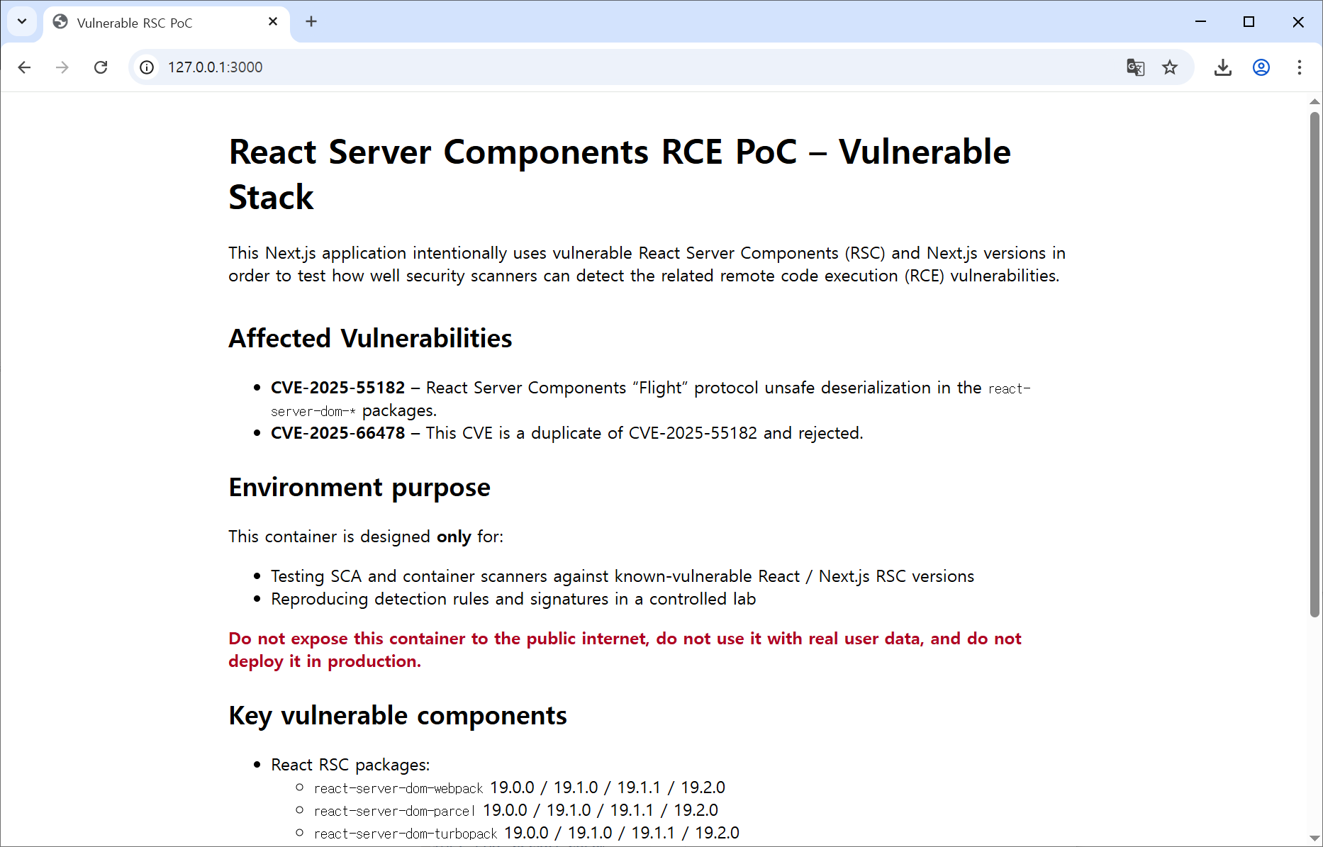Click the react-server-dom-webpack entry
1323x847 pixels.
(520, 787)
